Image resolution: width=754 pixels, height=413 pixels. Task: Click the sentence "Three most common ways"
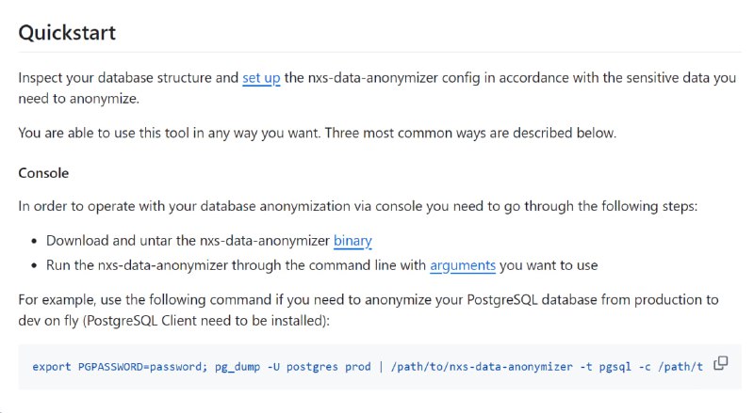click(x=470, y=133)
